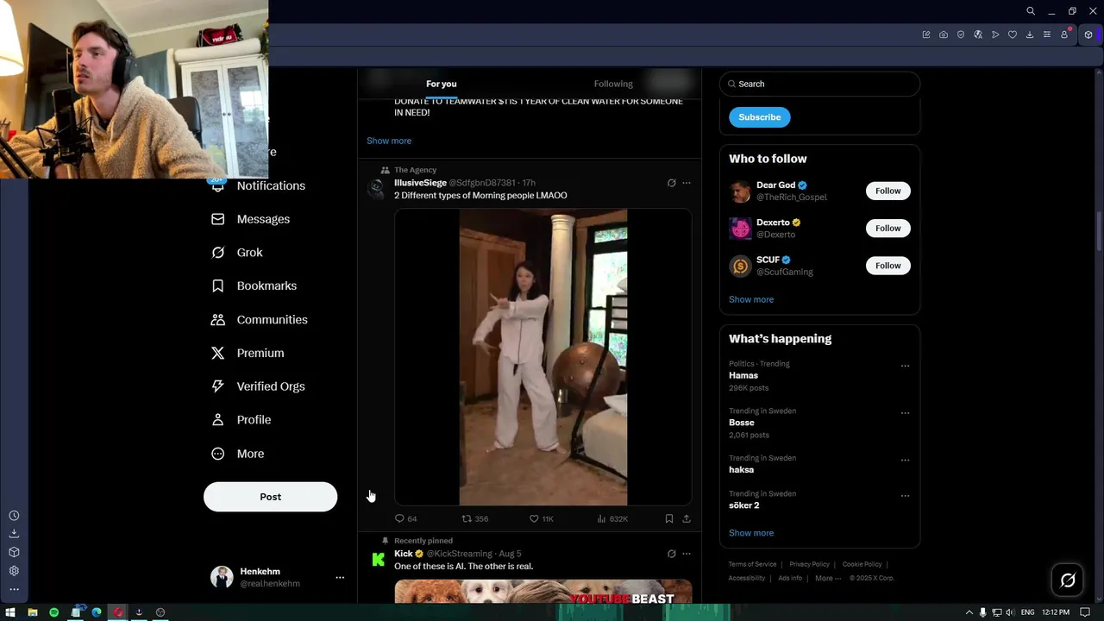
Task: Open options for söker 2 trending topic
Action: pyautogui.click(x=905, y=496)
